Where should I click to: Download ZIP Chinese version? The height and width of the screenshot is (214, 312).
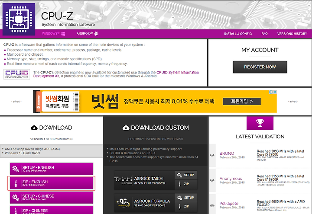(x=52, y=210)
